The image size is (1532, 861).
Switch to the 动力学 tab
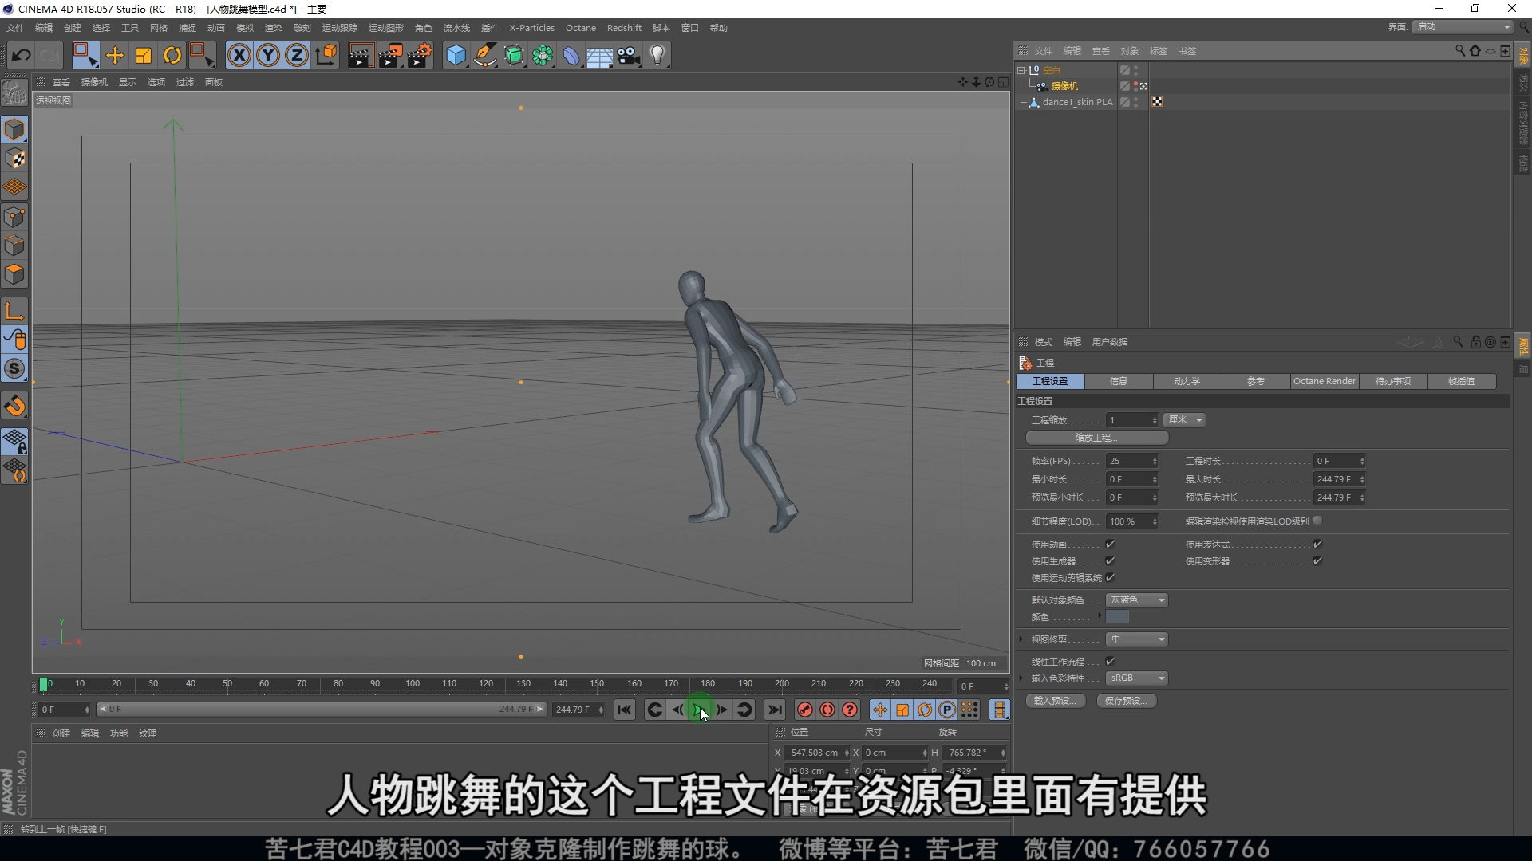tap(1187, 381)
